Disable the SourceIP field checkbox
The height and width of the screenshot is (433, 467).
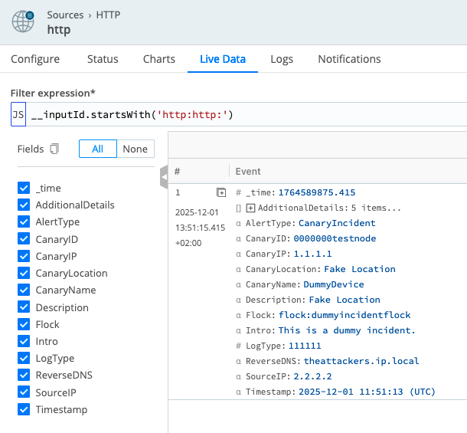pyautogui.click(x=24, y=392)
